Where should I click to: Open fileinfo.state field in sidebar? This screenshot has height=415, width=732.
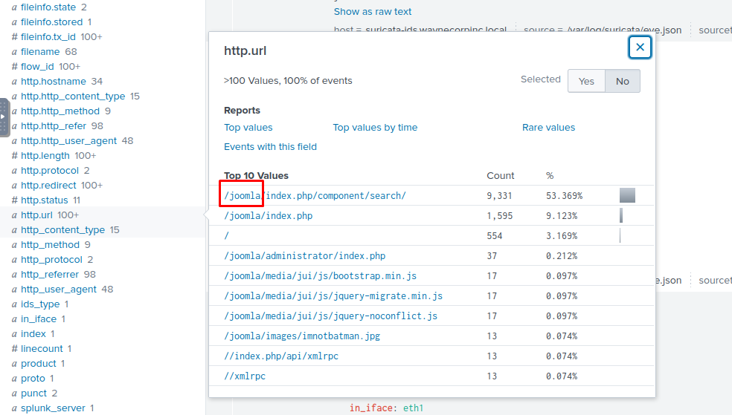pos(48,7)
